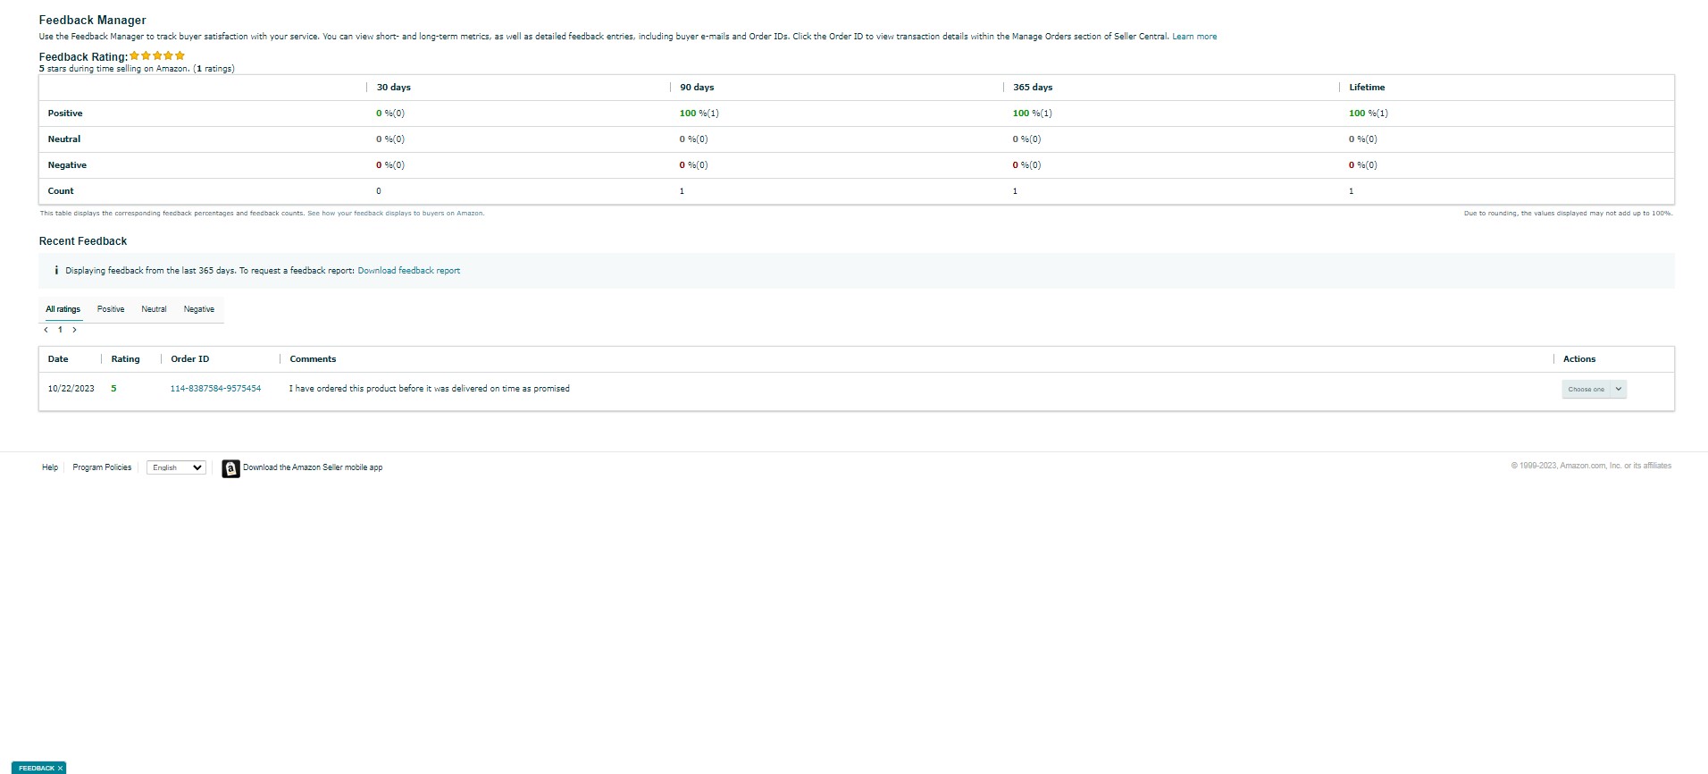This screenshot has height=774, width=1708.
Task: Click the rating value 5 in feedback row
Action: click(113, 389)
